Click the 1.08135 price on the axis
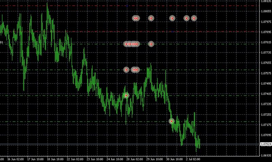This screenshot has height=162, width=272. [266, 1]
